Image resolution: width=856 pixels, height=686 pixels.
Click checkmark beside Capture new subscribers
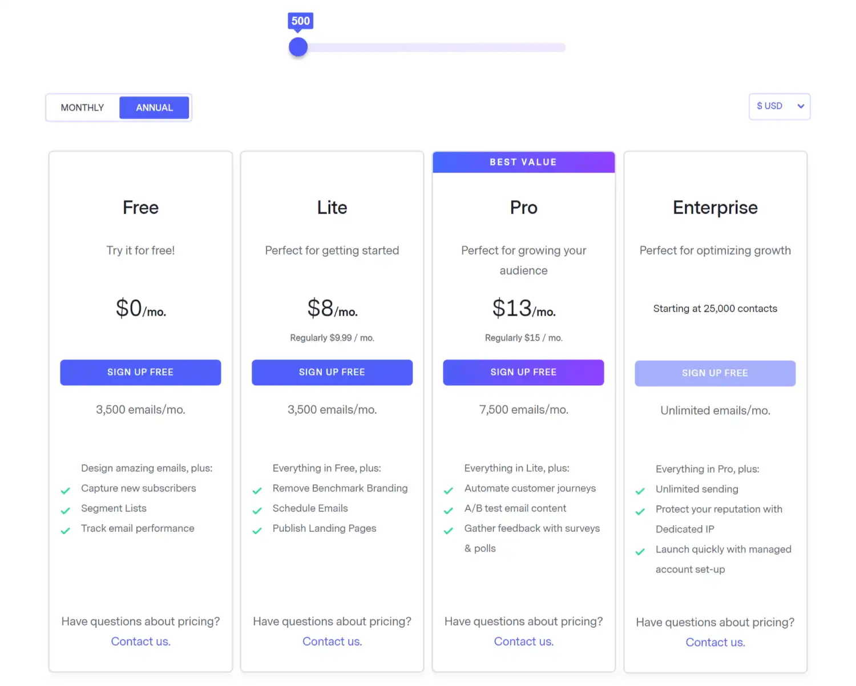pyautogui.click(x=66, y=491)
